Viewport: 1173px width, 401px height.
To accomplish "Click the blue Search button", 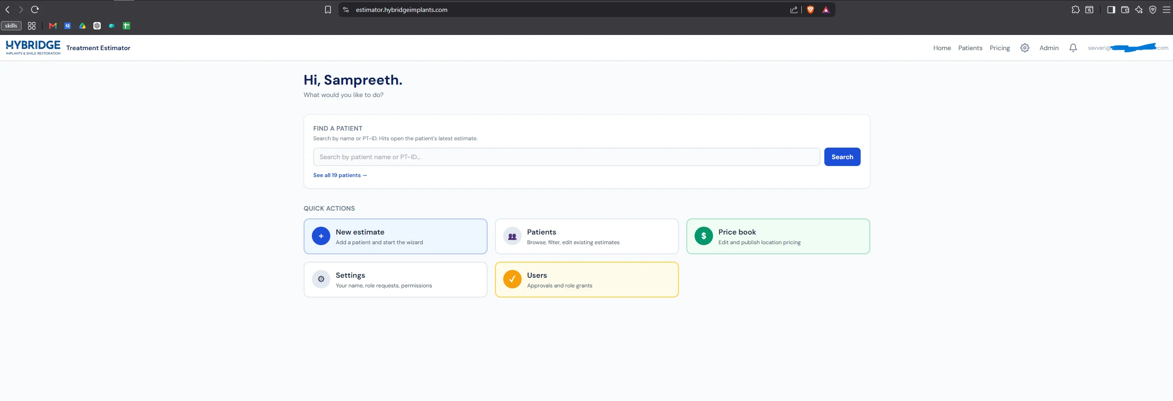I will click(x=842, y=157).
